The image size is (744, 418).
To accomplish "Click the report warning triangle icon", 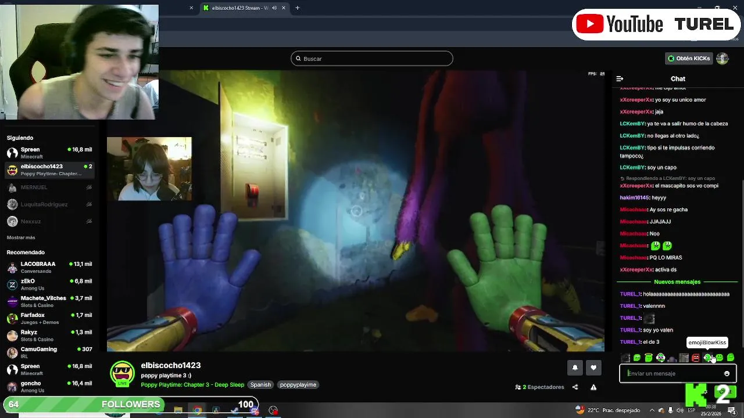I will (593, 387).
